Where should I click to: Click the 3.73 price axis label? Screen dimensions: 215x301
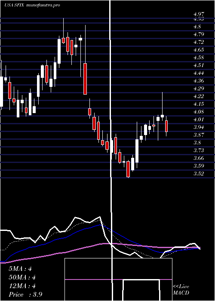coord(199,150)
